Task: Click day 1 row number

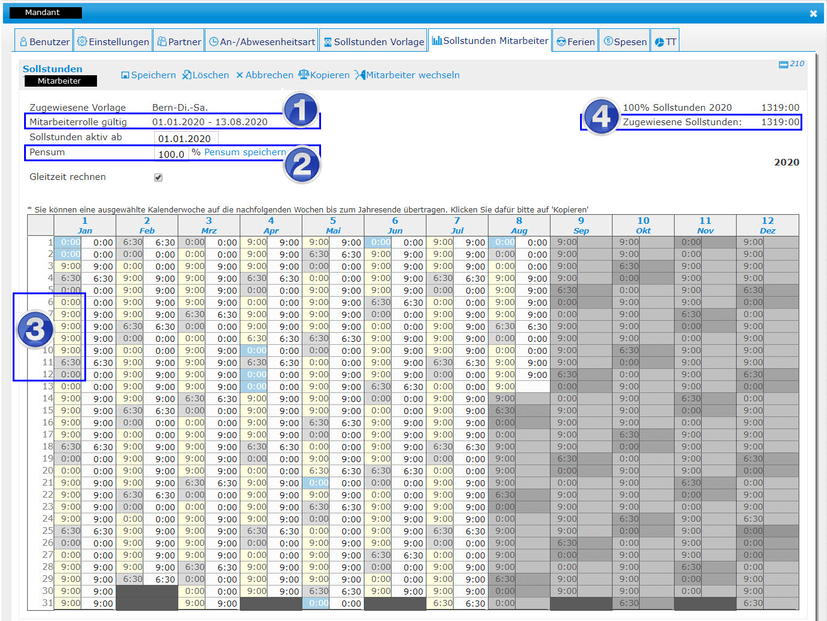Action: tap(51, 242)
